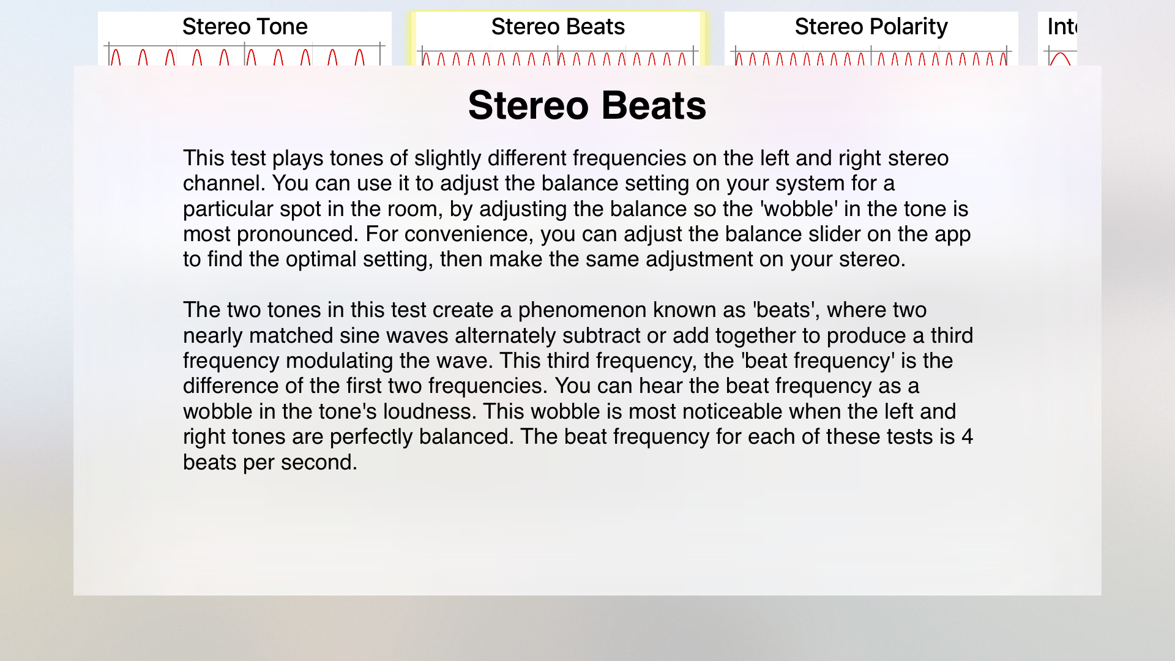Click the highlighted Stereo Beats card title

pyautogui.click(x=558, y=26)
